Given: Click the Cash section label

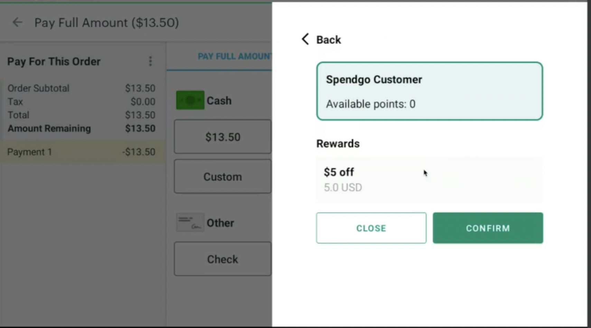Looking at the screenshot, I should [x=219, y=101].
